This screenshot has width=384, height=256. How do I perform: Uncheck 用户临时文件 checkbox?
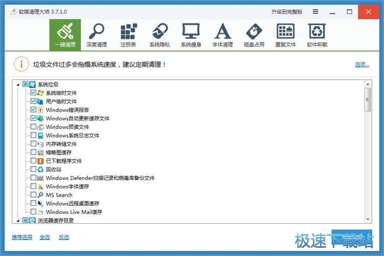click(x=33, y=101)
